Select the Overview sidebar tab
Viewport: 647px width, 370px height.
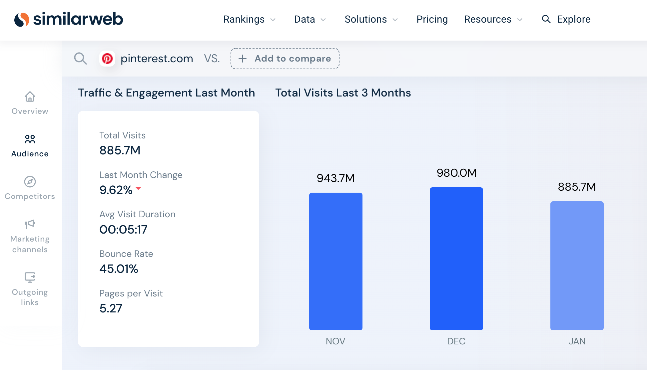(x=30, y=103)
